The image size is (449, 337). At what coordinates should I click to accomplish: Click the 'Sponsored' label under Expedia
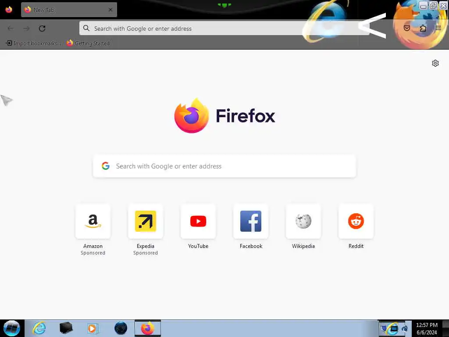[146, 253]
